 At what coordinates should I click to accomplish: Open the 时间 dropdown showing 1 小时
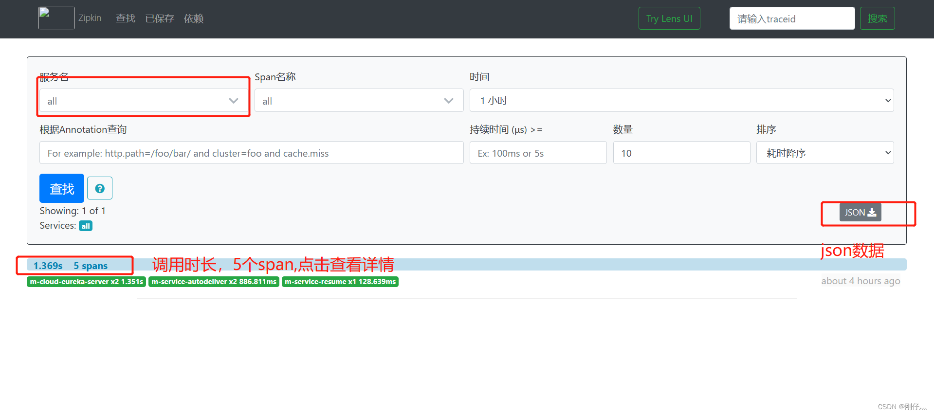(681, 100)
